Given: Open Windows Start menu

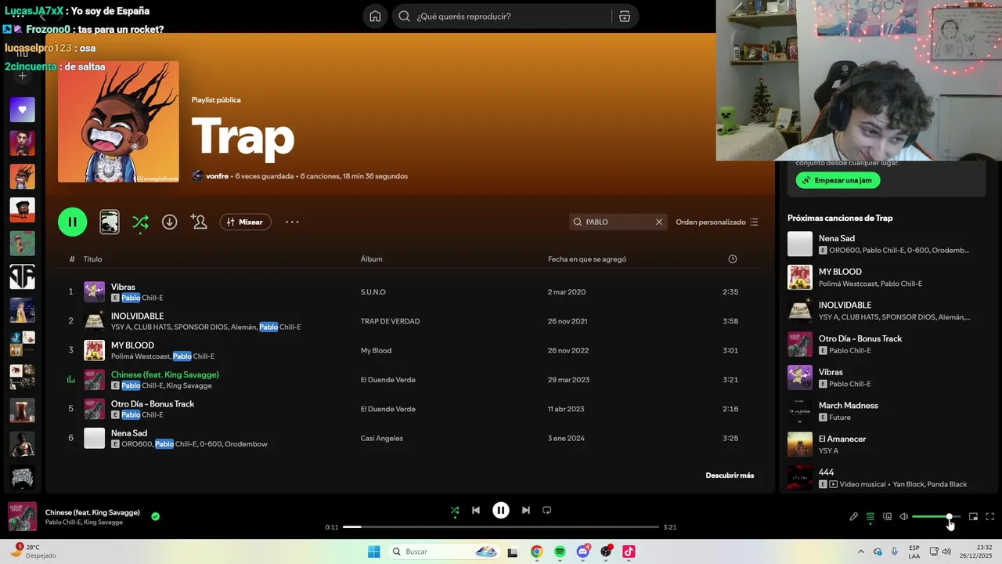Looking at the screenshot, I should 374,552.
